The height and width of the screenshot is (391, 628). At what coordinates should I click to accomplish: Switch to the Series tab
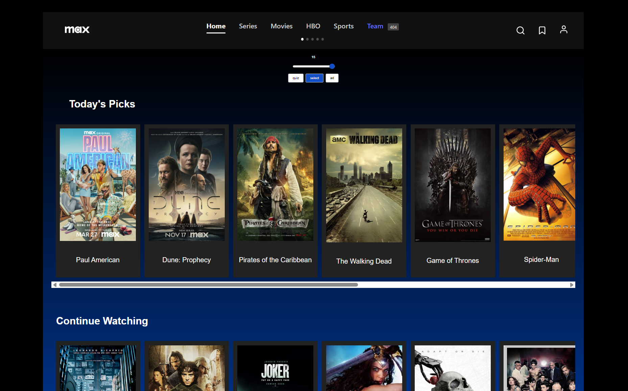pyautogui.click(x=248, y=26)
